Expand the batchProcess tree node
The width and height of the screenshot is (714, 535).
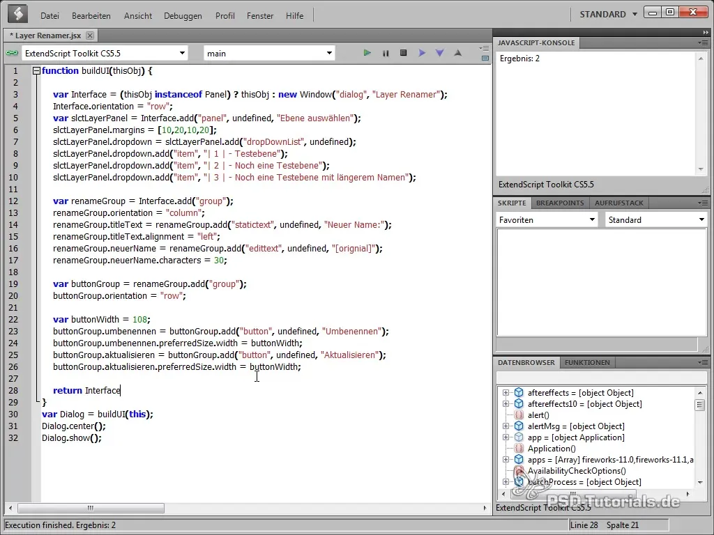pyautogui.click(x=506, y=482)
